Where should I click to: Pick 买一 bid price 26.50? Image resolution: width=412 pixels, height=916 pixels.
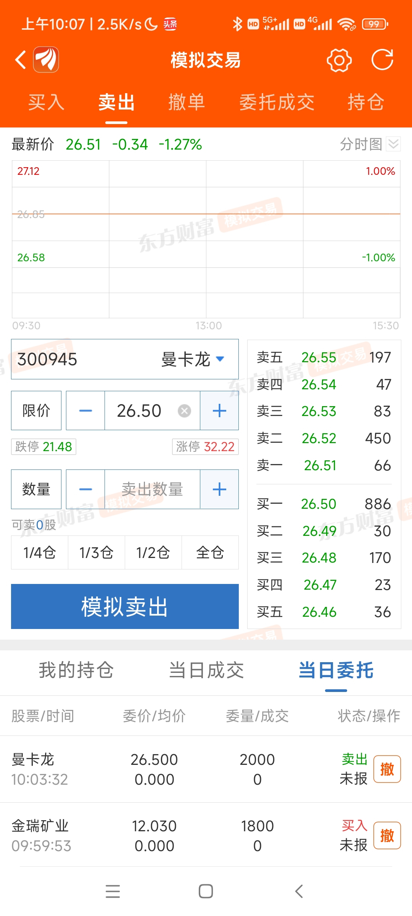(x=324, y=504)
